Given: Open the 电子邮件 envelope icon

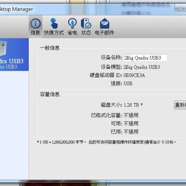Looking at the screenshot, I should 105,23.
